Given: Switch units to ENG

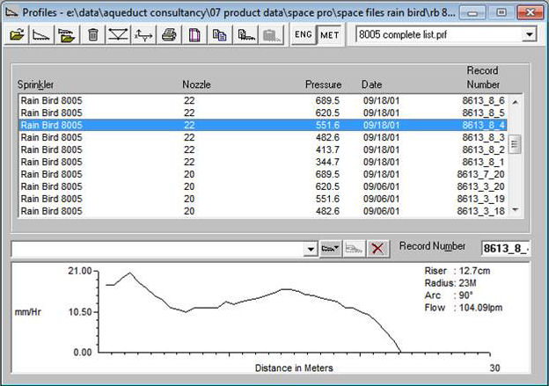Looking at the screenshot, I should point(304,34).
